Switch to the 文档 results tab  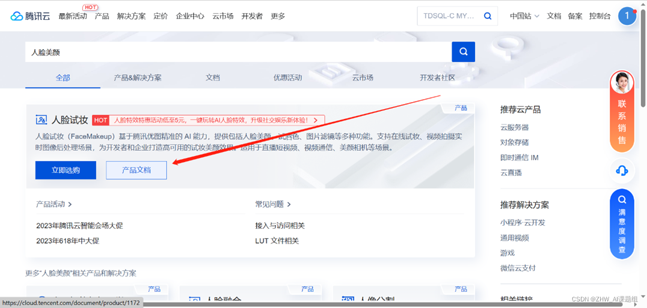[x=213, y=77]
